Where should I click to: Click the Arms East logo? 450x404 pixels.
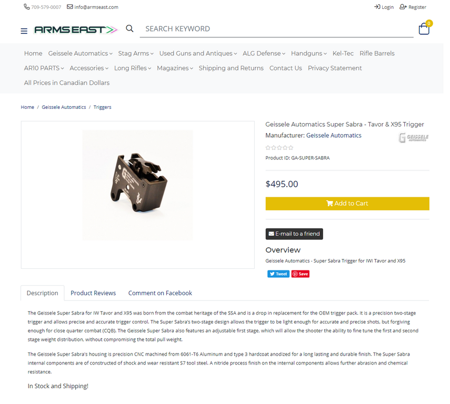pos(76,29)
